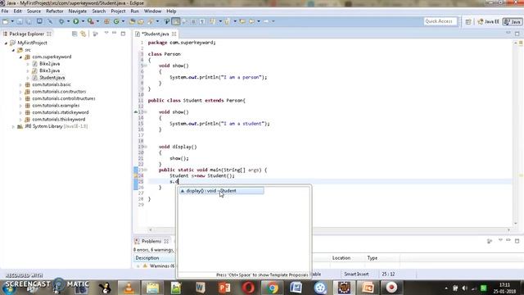Click the Previous Annotation toolbar icon

(228, 21)
